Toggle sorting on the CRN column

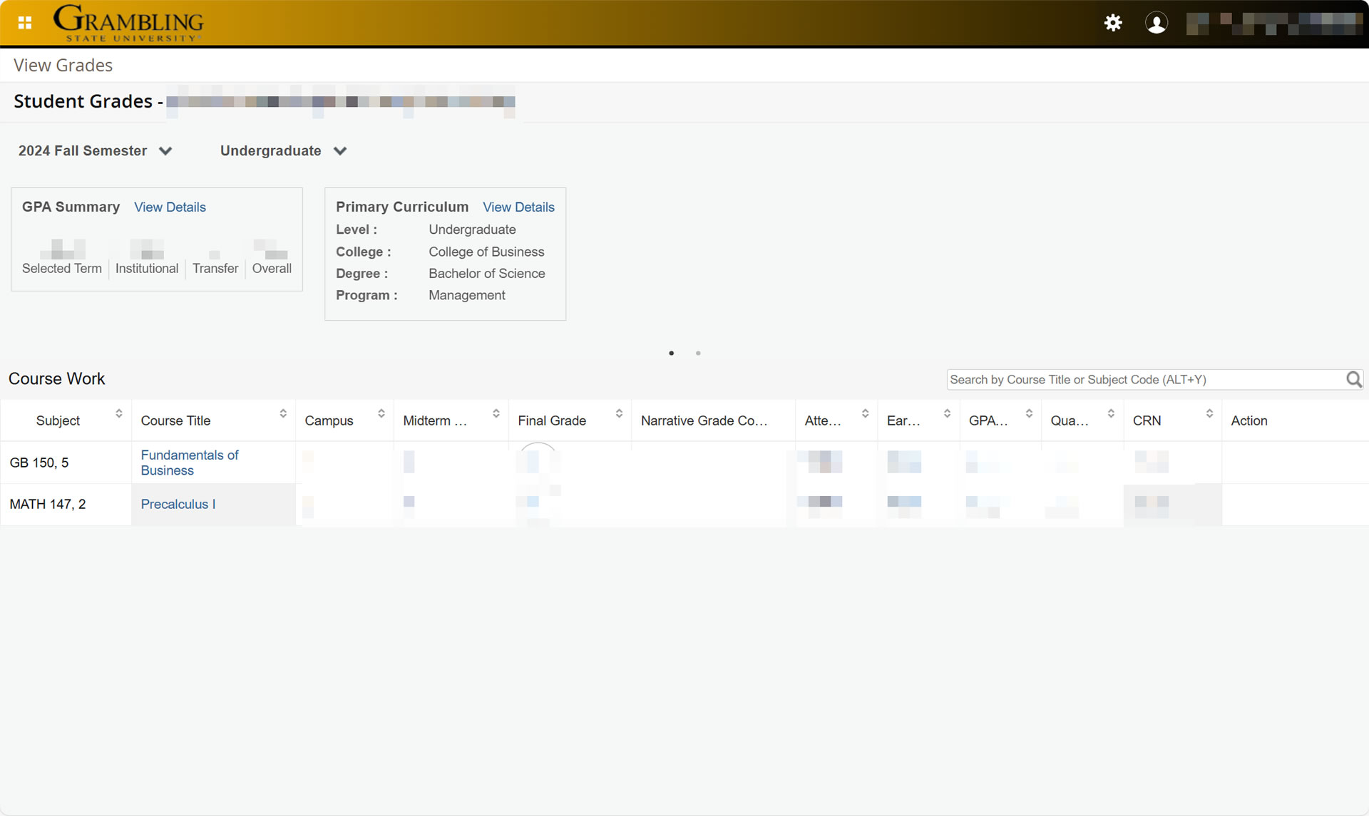point(1209,413)
